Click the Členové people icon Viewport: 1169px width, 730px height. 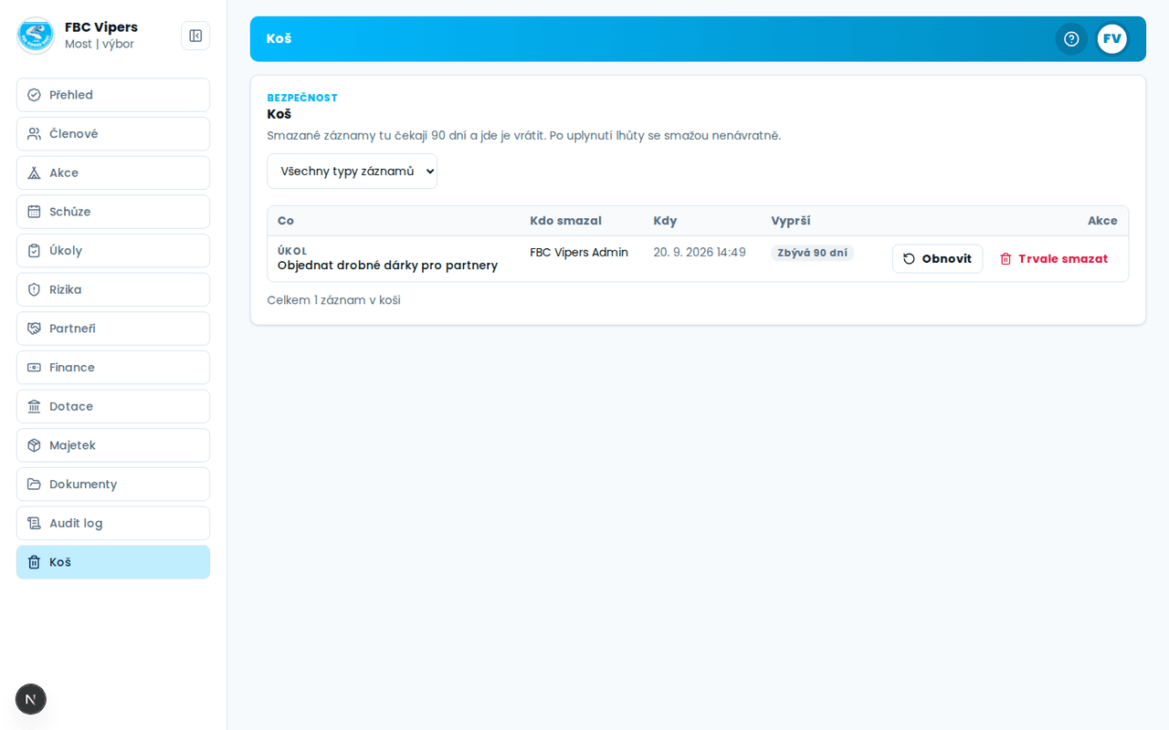point(34,134)
